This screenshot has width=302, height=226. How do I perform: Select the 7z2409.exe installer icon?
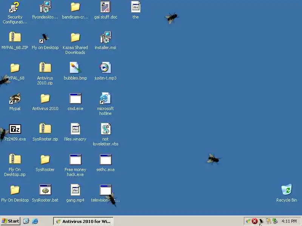(x=15, y=129)
